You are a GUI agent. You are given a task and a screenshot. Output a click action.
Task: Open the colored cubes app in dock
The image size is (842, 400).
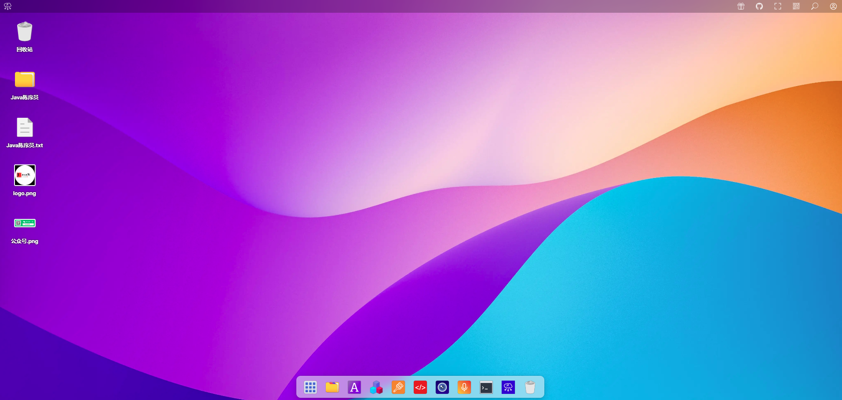tap(376, 387)
